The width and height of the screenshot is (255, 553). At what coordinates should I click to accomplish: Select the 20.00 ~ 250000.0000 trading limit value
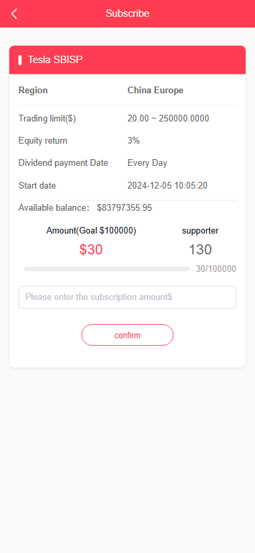pyautogui.click(x=168, y=119)
